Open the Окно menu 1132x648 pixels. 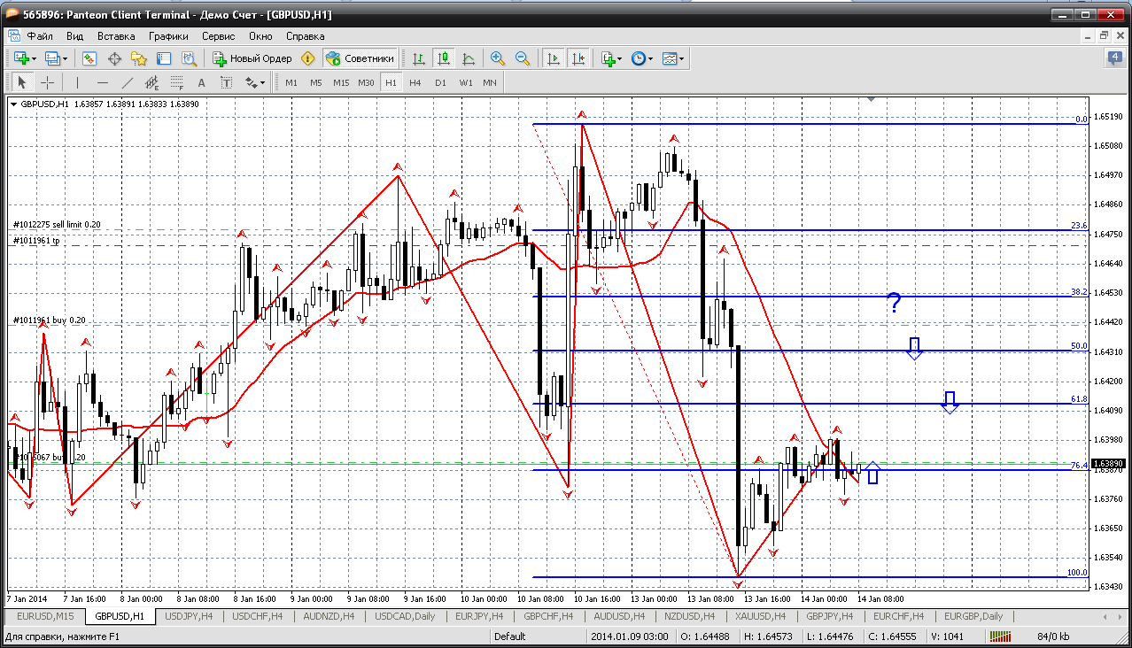tap(260, 36)
